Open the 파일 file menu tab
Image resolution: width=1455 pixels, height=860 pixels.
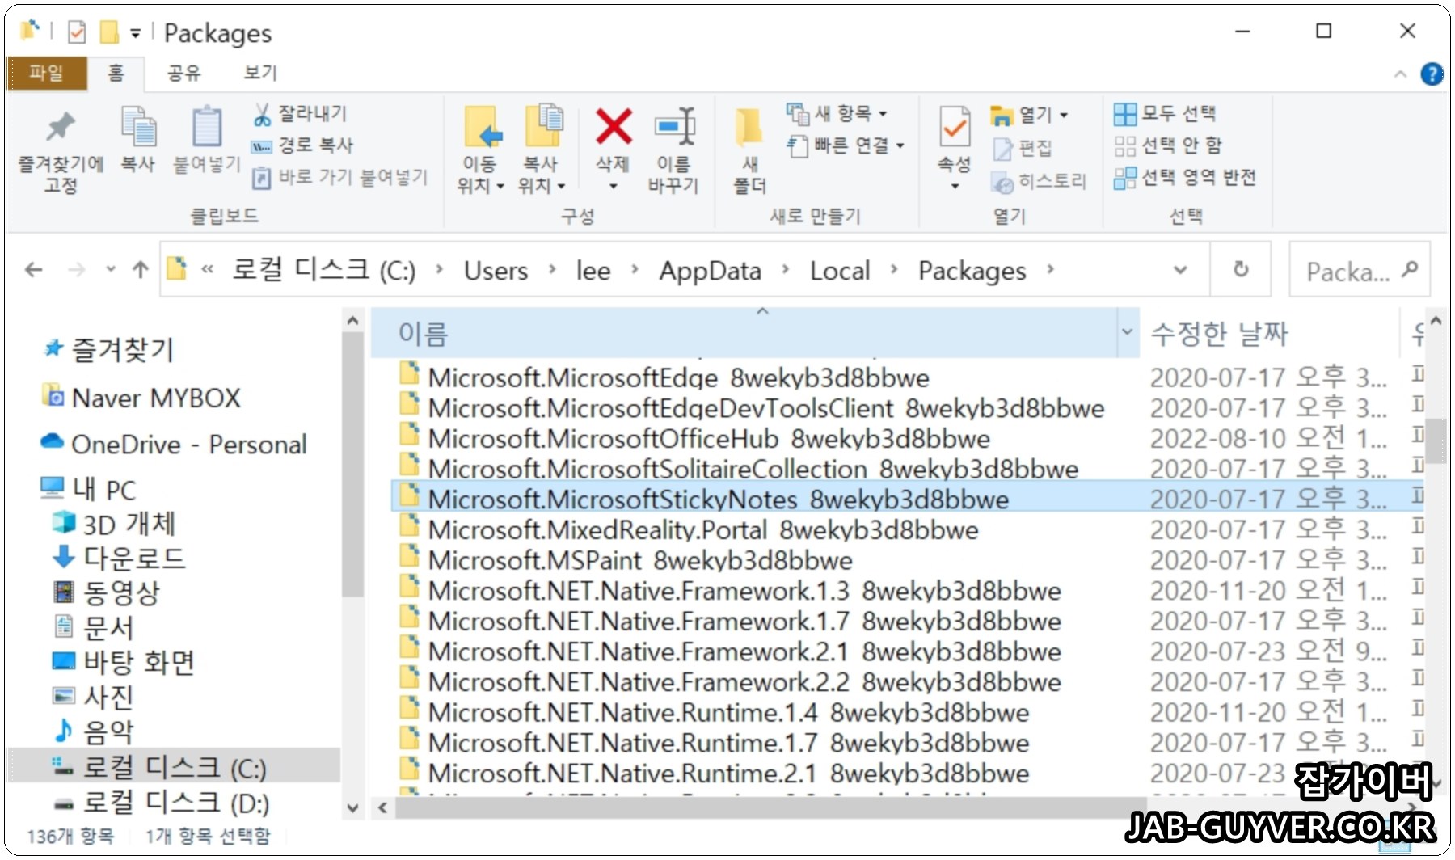coord(46,74)
